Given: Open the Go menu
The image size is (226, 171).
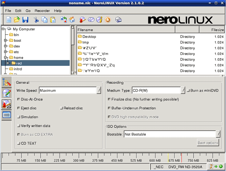Looking at the screenshot, I should point(28,11).
